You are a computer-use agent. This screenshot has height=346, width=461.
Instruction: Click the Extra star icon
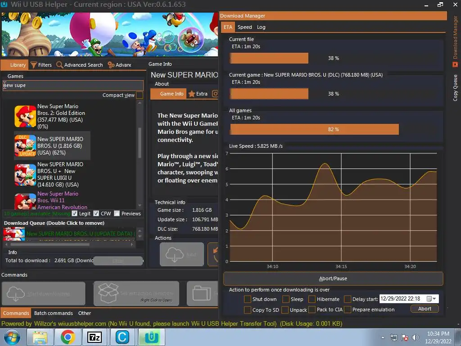pos(192,94)
